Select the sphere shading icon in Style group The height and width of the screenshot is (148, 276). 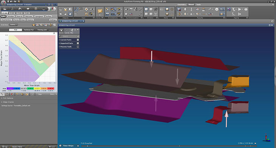(167, 9)
